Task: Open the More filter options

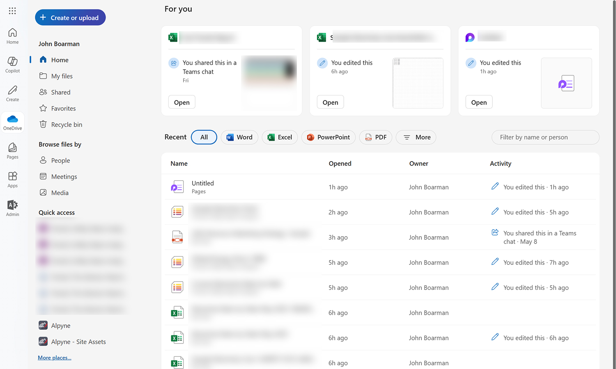Action: (x=416, y=137)
